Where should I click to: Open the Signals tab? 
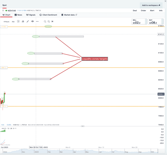[31, 15]
